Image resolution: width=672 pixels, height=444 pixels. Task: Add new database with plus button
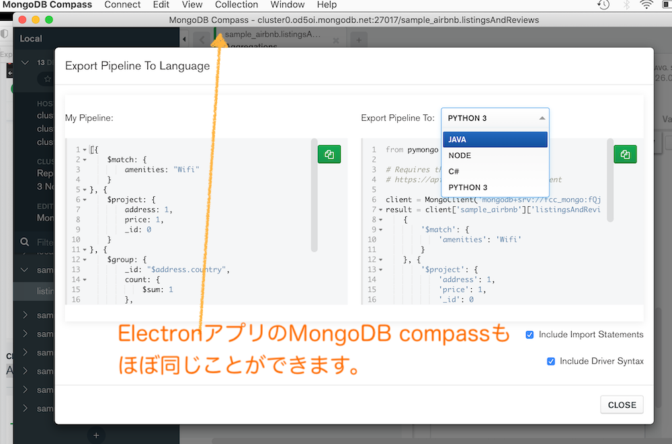96,435
